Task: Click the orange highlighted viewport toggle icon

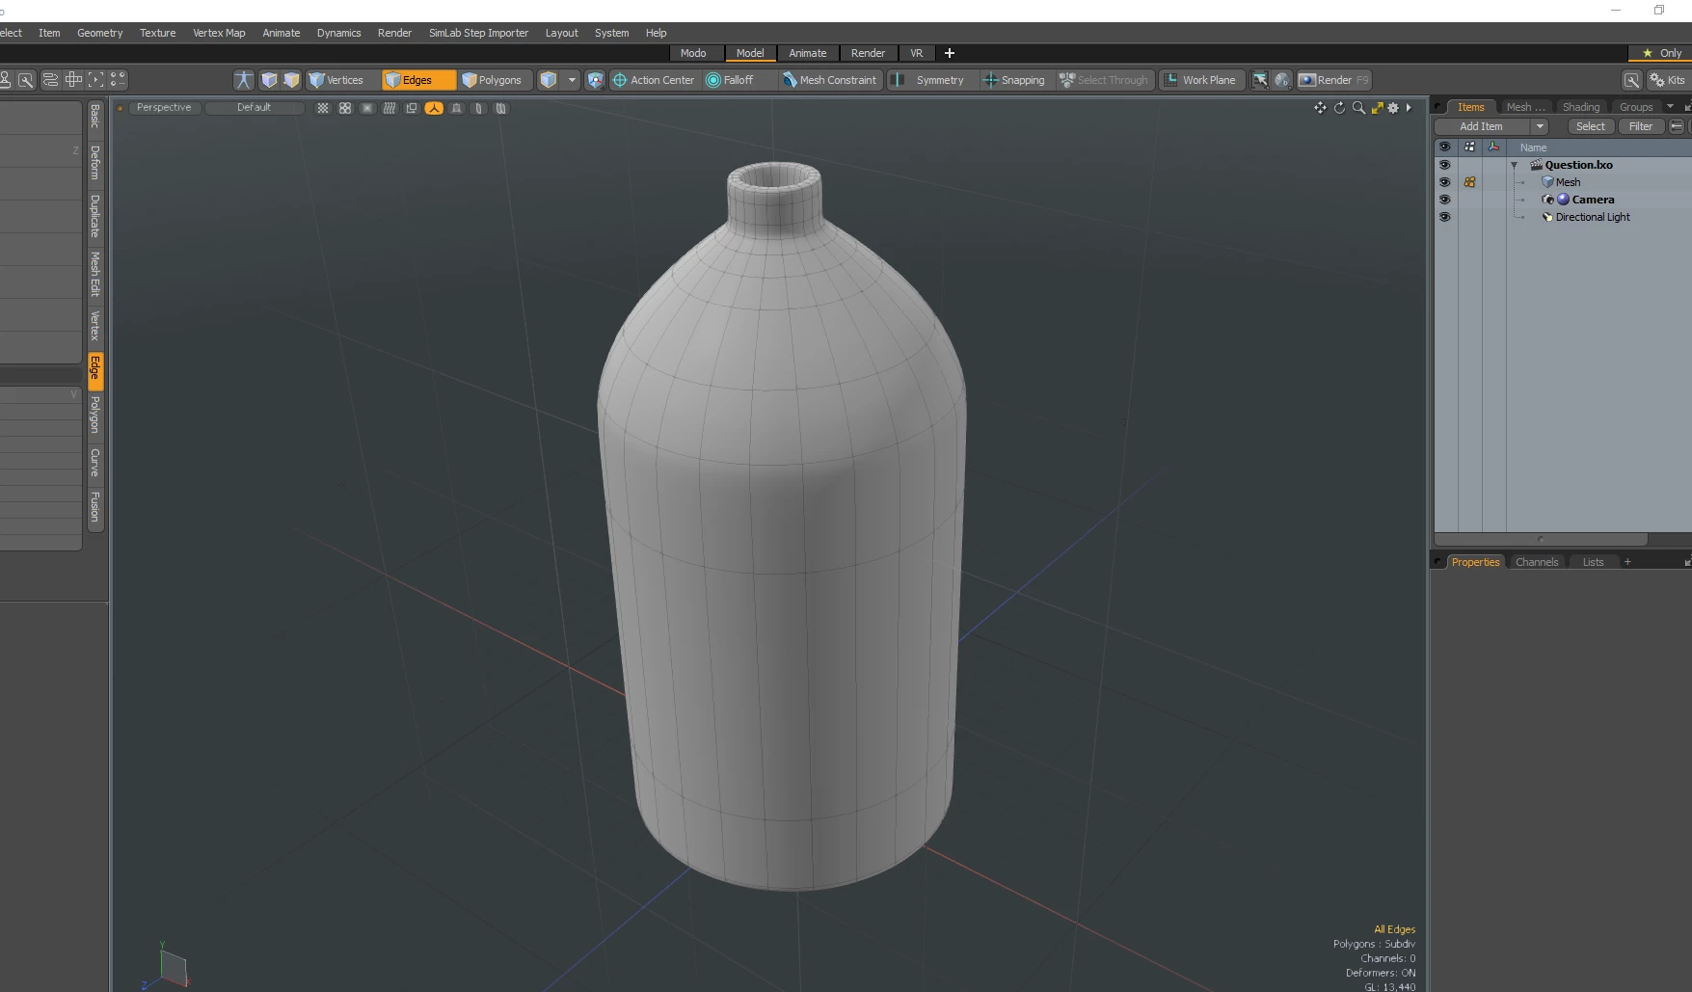Action: [x=434, y=108]
